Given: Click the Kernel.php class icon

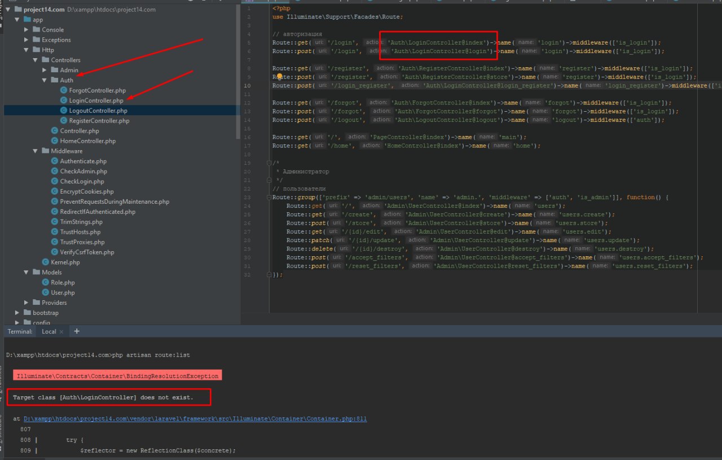Looking at the screenshot, I should (46, 262).
